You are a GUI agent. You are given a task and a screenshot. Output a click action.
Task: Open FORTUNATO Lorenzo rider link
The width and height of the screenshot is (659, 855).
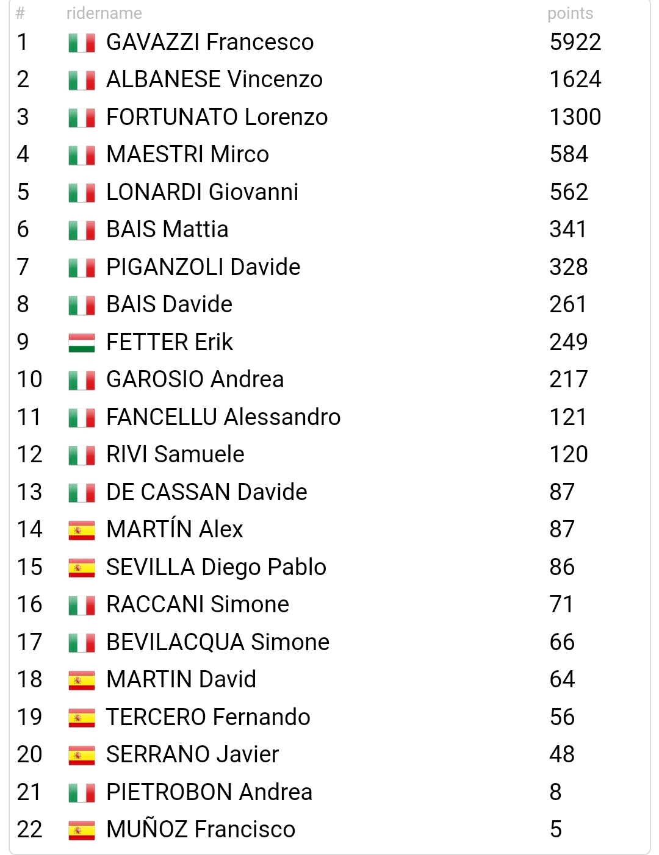[x=217, y=117]
